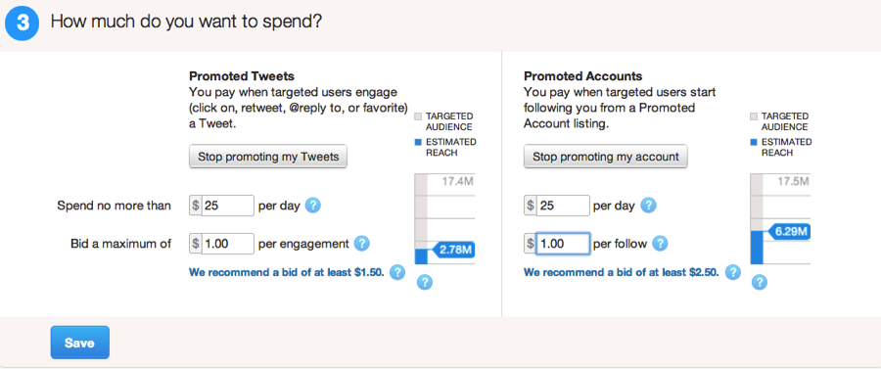Open help icon below Promoted Accounts reach chart
The image size is (881, 369).
click(x=760, y=282)
